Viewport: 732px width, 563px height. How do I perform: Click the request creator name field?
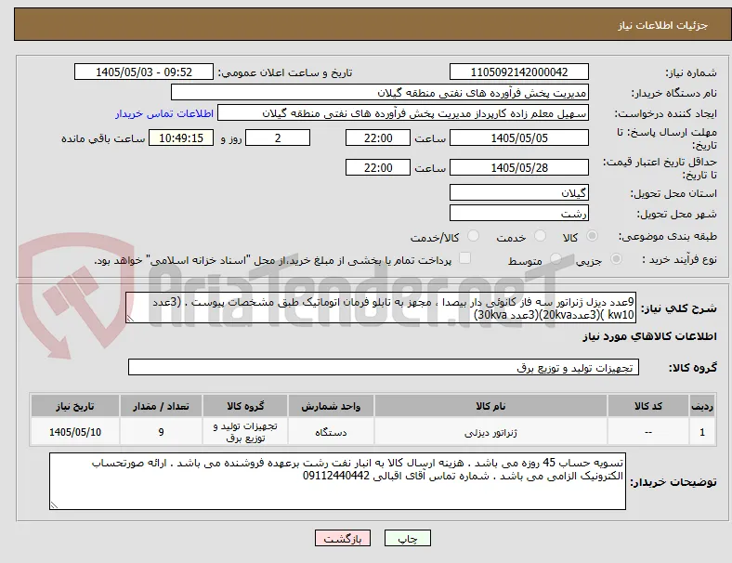coord(403,113)
